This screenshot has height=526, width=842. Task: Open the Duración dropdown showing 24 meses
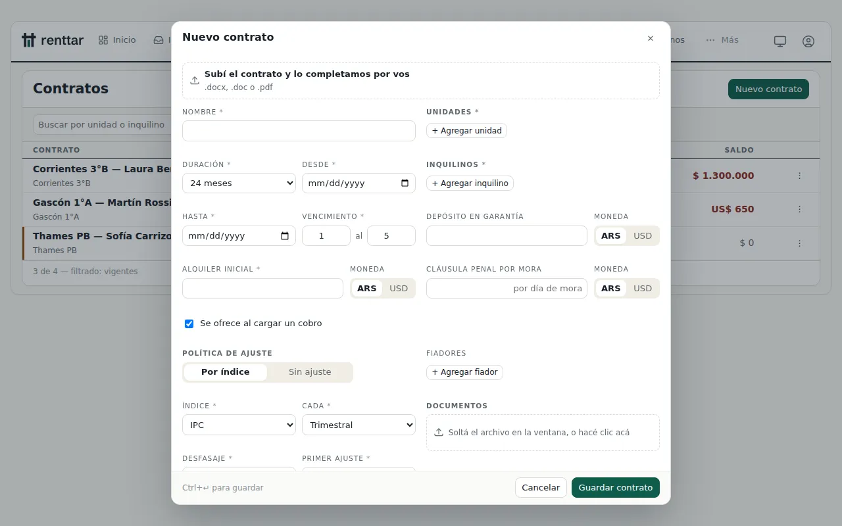tap(239, 183)
